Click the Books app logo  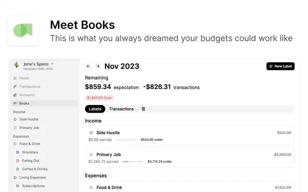[23, 30]
